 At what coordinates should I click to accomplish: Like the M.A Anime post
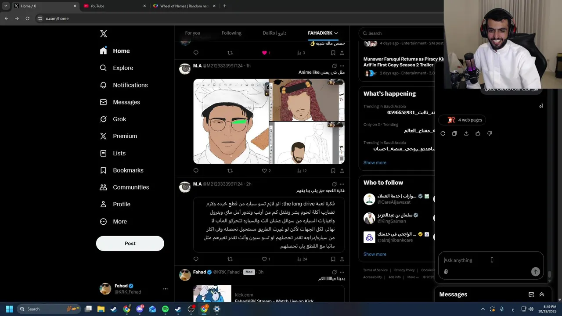point(264,171)
